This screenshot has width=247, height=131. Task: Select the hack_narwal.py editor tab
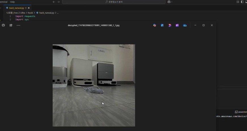click(x=17, y=8)
